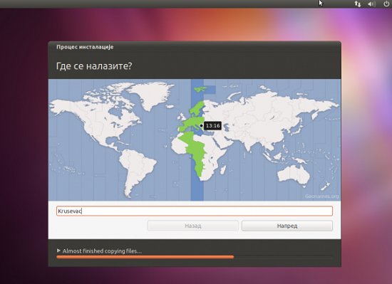Expand the 'Almost finished copying files' details triangle

click(x=58, y=251)
